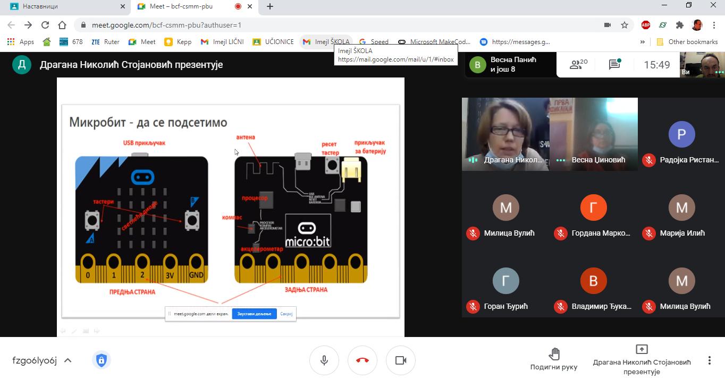Show the participants list people icon
725x380 pixels.
(x=578, y=65)
